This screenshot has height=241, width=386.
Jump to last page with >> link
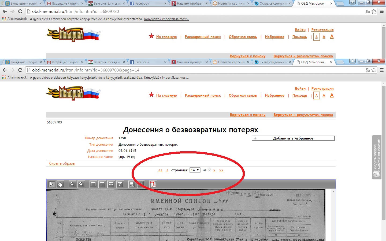point(221,170)
